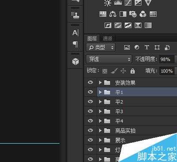The height and width of the screenshot is (162, 177).
Task: Click the 填充 fill label
Action: pyautogui.click(x=151, y=71)
